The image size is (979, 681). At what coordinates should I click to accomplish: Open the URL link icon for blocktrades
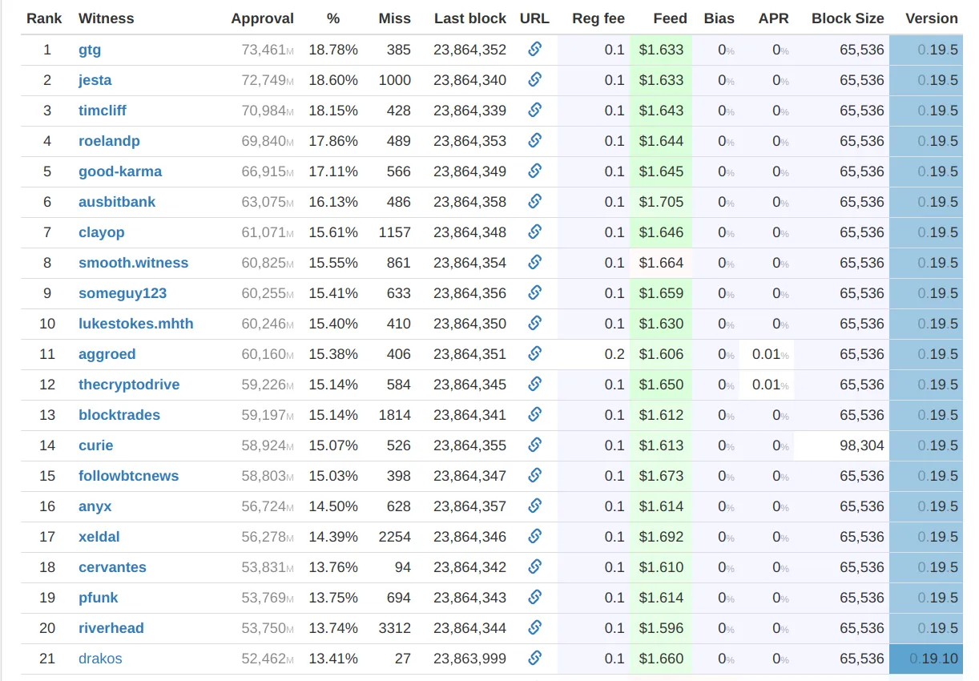[x=535, y=414]
